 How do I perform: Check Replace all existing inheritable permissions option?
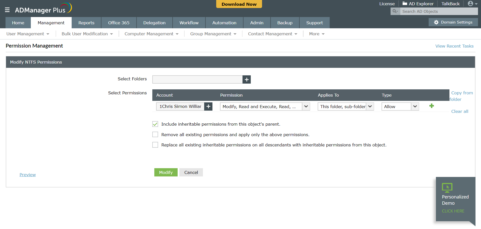tap(155, 145)
